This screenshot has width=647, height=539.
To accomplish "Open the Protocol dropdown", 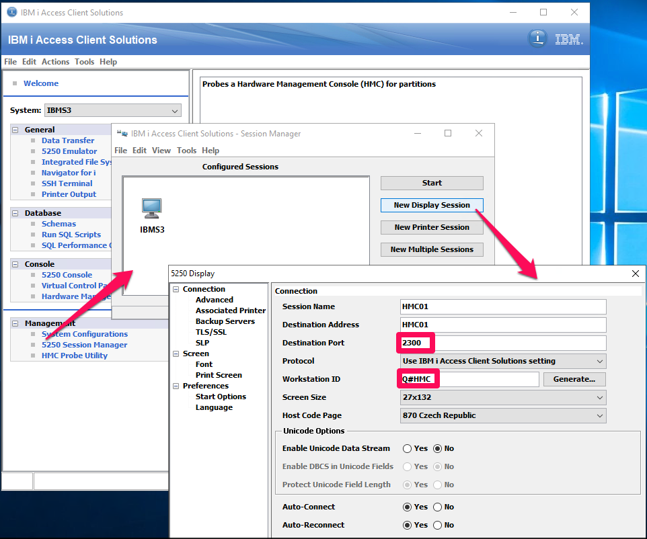I will click(x=601, y=361).
